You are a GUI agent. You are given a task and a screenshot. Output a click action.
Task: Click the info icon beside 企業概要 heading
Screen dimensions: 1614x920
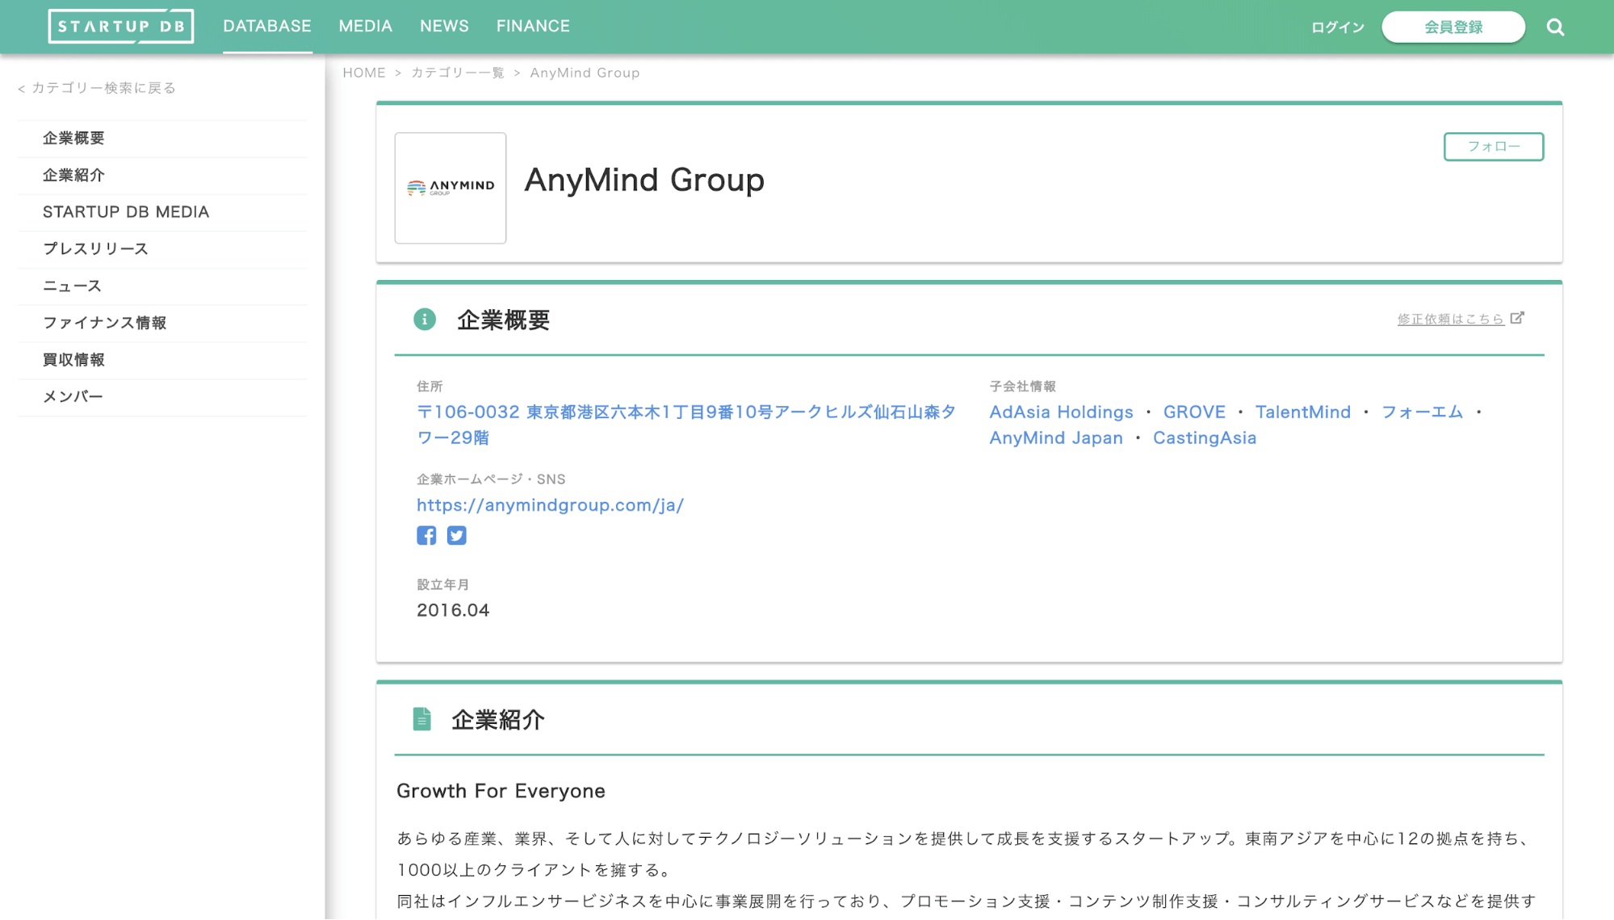[425, 320]
